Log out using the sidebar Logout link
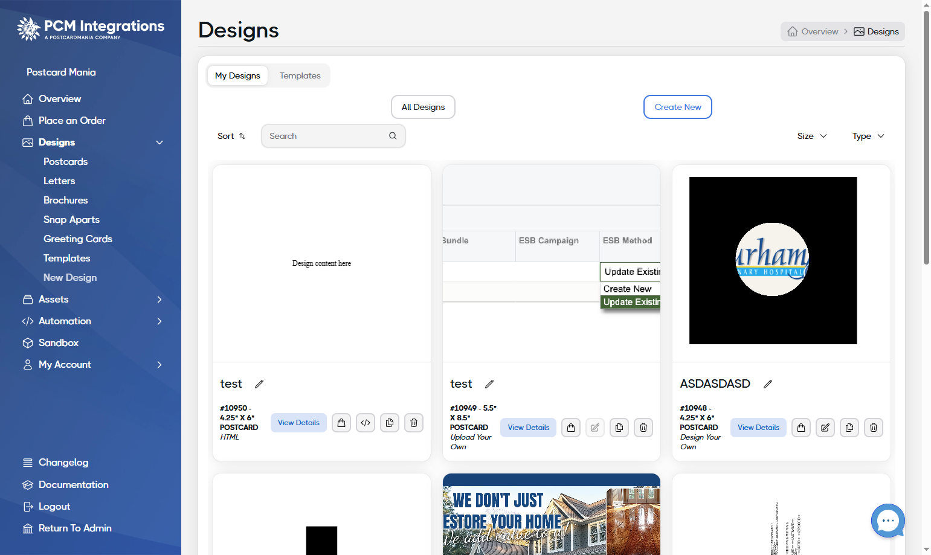The height and width of the screenshot is (555, 931). click(x=47, y=507)
